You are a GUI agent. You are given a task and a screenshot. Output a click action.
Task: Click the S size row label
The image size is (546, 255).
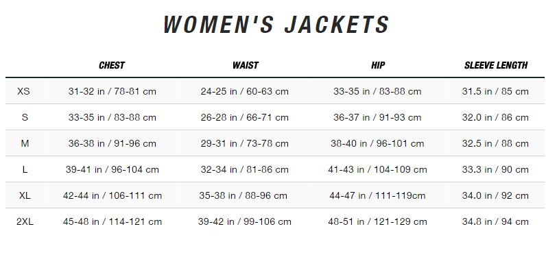[25, 118]
